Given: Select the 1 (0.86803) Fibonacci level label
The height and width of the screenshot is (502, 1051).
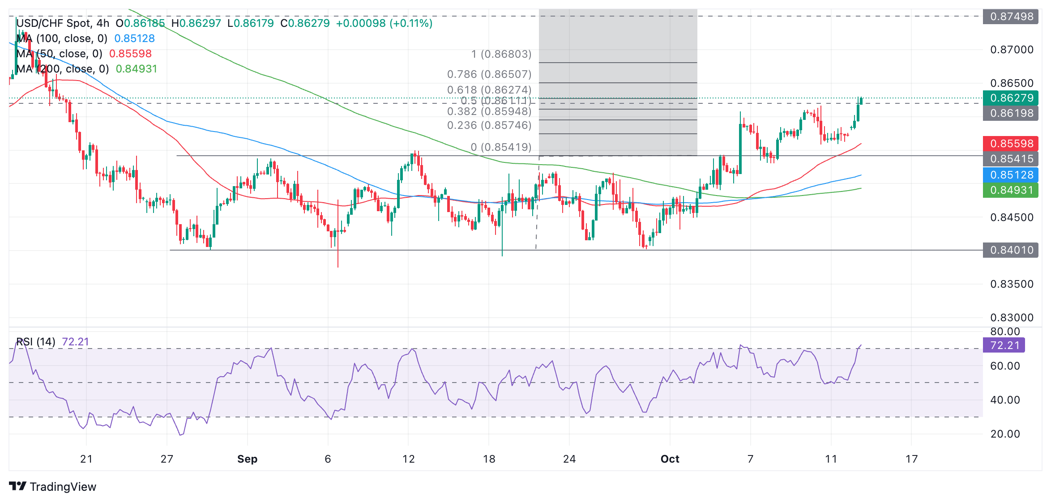Looking at the screenshot, I should pos(501,54).
